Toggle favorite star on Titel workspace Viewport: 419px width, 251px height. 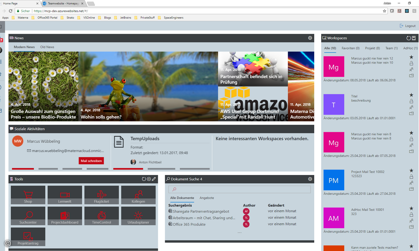[x=411, y=95]
